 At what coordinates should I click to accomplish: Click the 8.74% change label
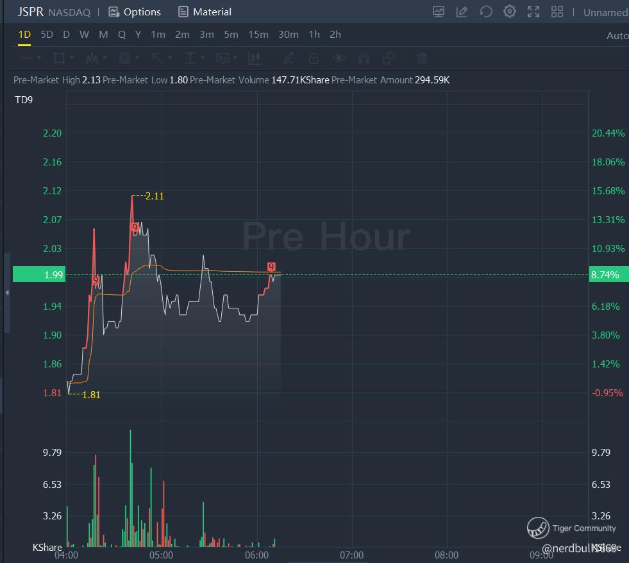[x=608, y=274]
